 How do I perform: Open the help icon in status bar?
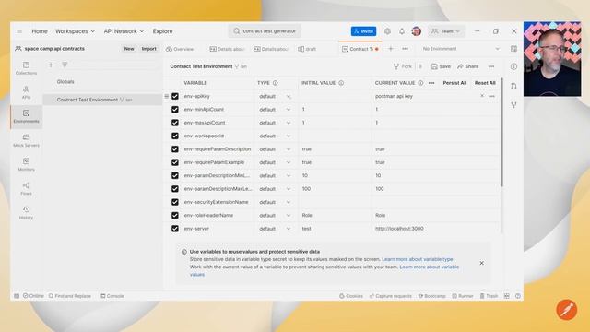pos(518,296)
